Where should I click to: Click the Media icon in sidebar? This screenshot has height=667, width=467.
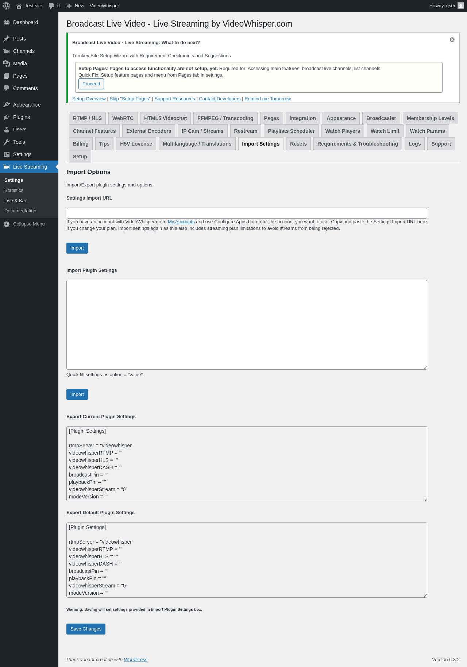(7, 63)
